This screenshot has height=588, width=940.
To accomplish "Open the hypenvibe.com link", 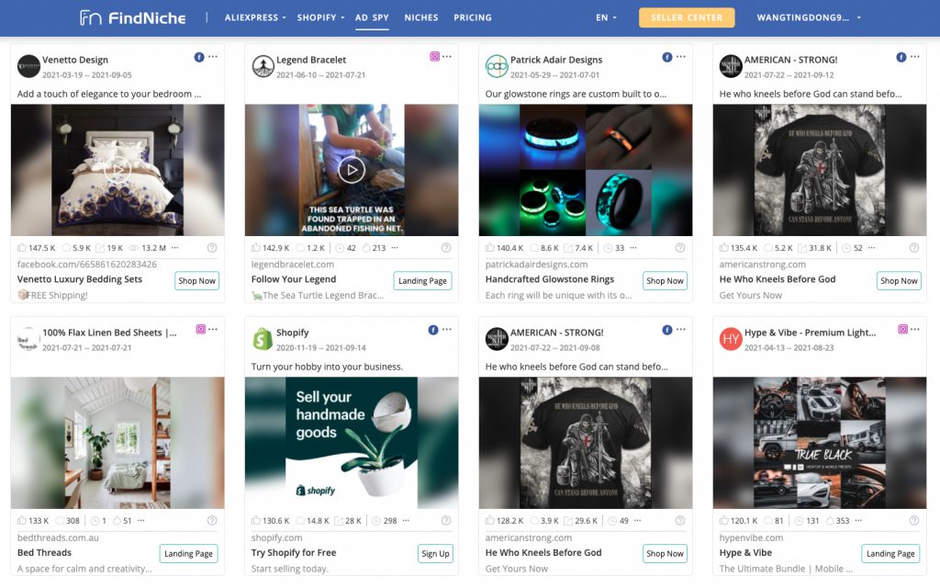I will (x=751, y=537).
